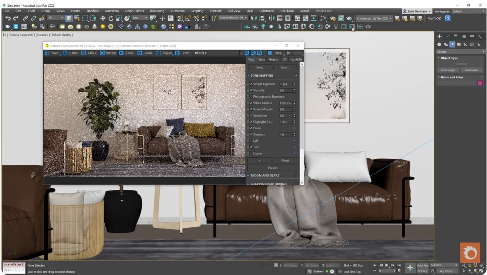The width and height of the screenshot is (487, 275).
Task: Click the Erase icon in Corona frame buffer
Action: point(121,53)
